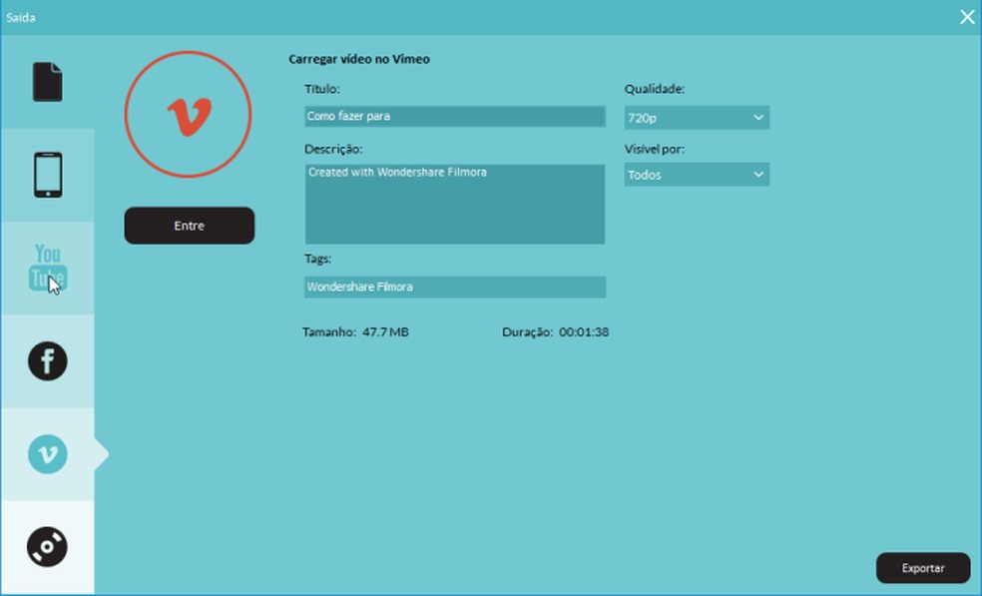The width and height of the screenshot is (982, 596).
Task: Click the 'Descrição:' label
Action: (333, 149)
